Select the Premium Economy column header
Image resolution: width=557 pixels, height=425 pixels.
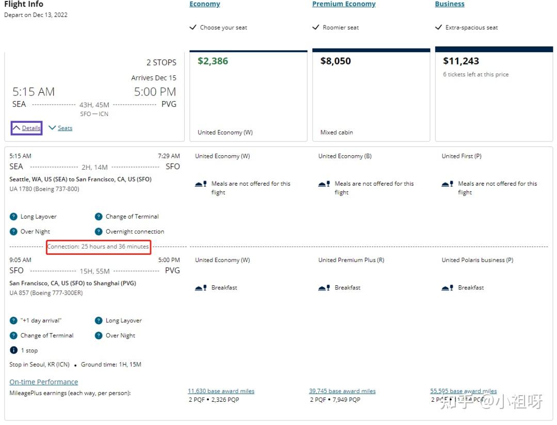click(343, 4)
